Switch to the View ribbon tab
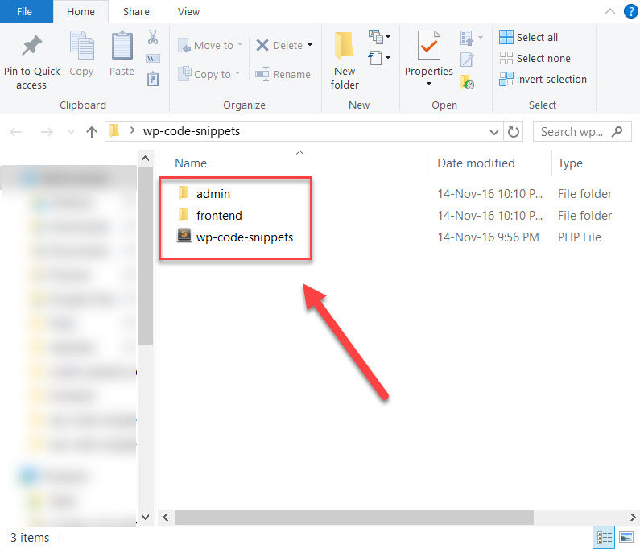The width and height of the screenshot is (640, 549). tap(188, 11)
